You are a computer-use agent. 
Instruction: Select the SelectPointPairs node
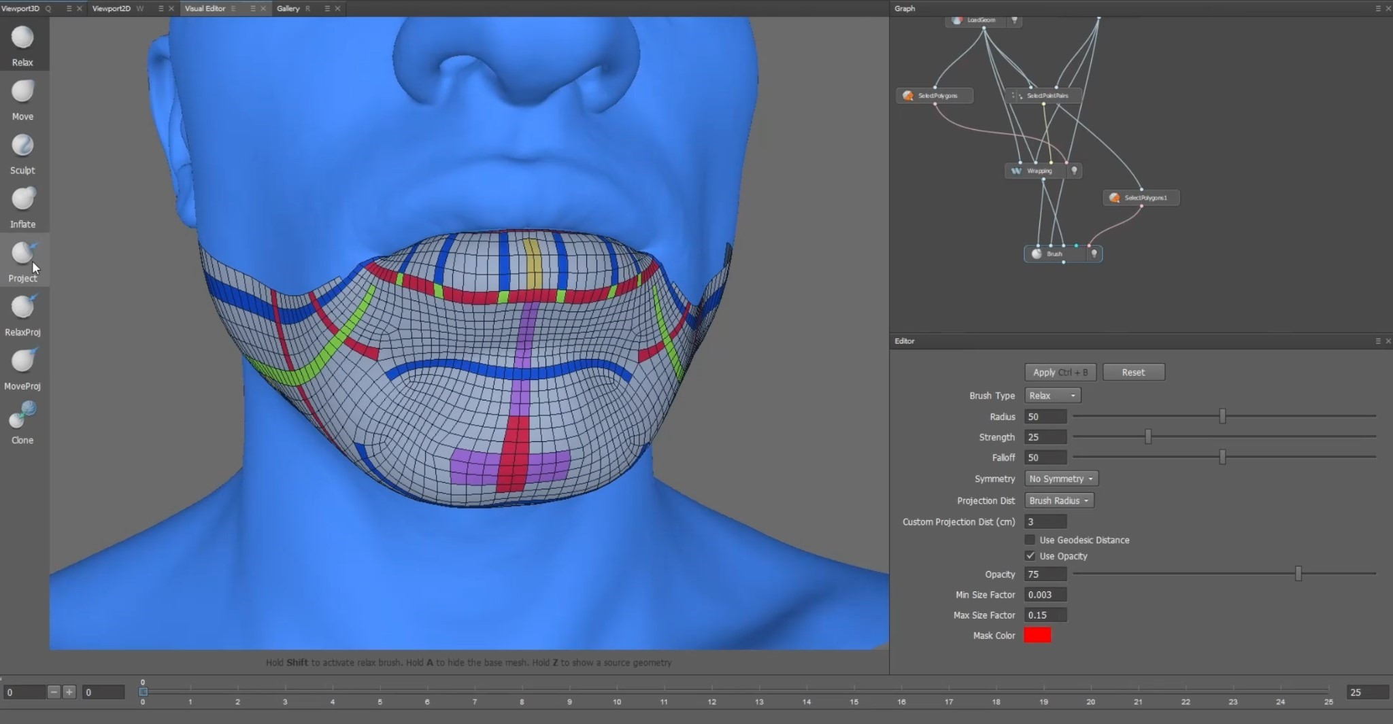pos(1043,96)
